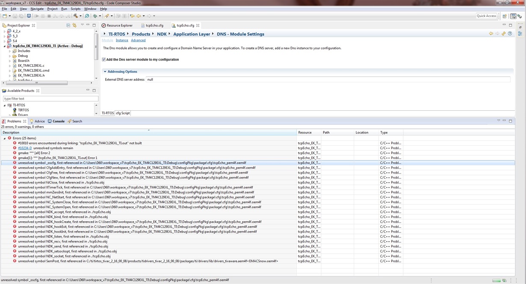Viewport: 526px width, 284px height.
Task: Click the debug bug icon in toolbar
Action: click(95, 16)
